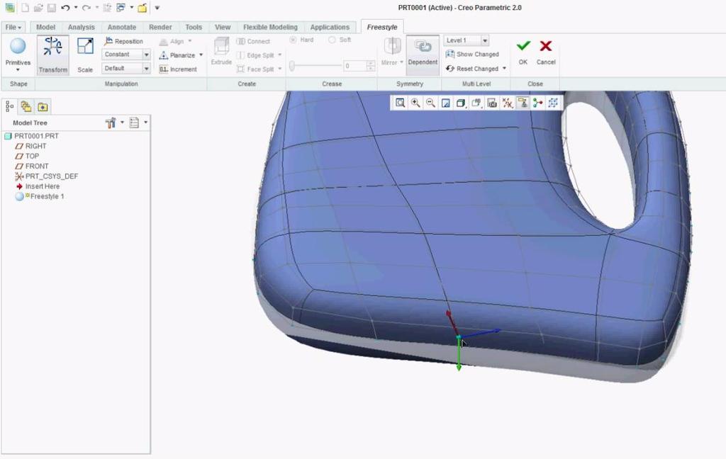Click the New file icon
Screen dimensions: 726x459
[25, 7]
